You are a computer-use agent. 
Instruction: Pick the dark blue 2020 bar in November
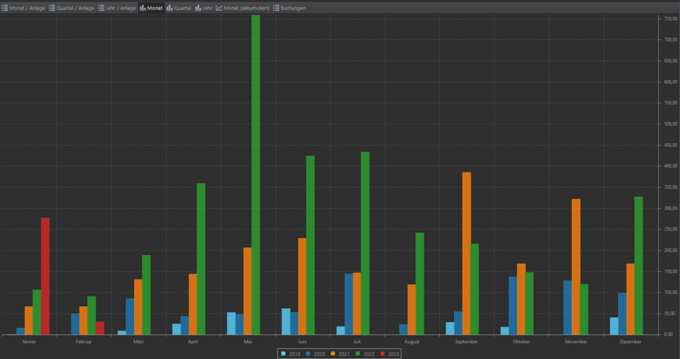tap(568, 307)
